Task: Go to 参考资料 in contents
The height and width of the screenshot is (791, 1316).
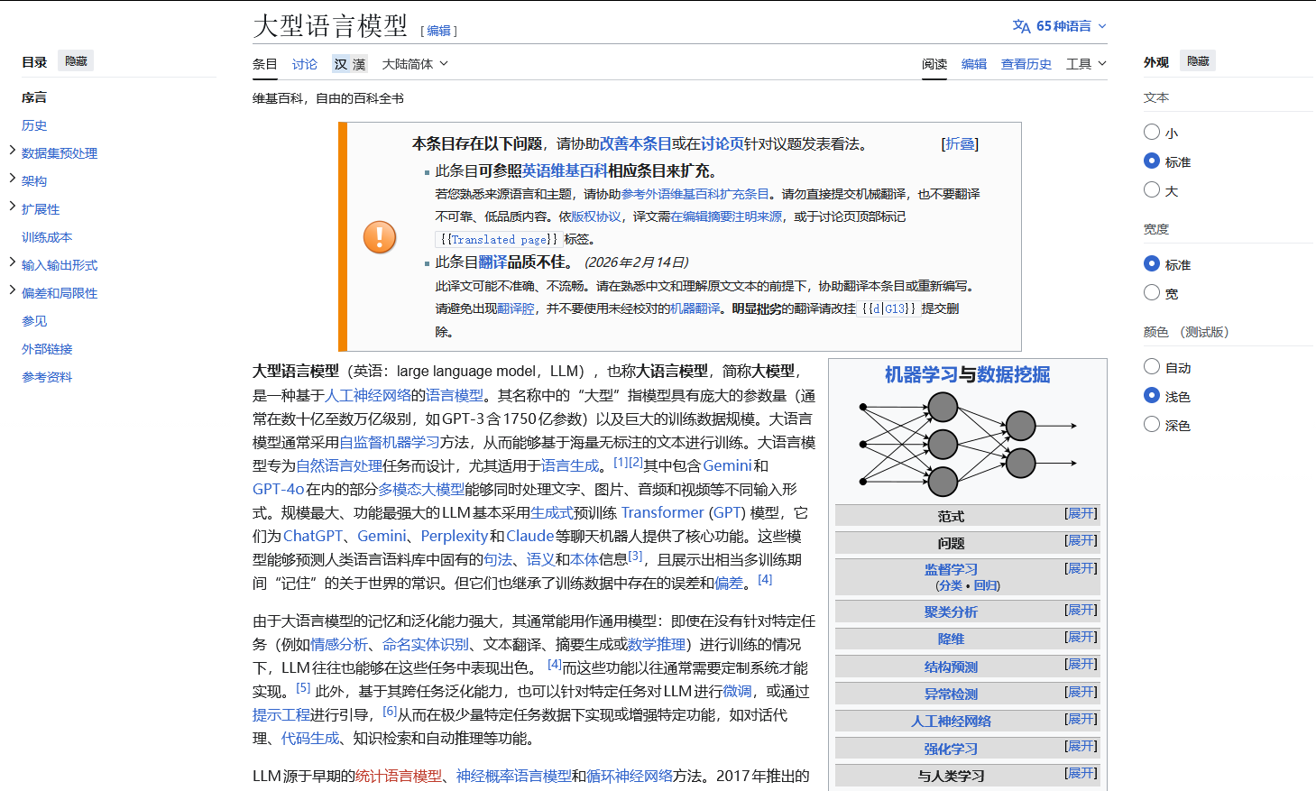Action: [47, 377]
